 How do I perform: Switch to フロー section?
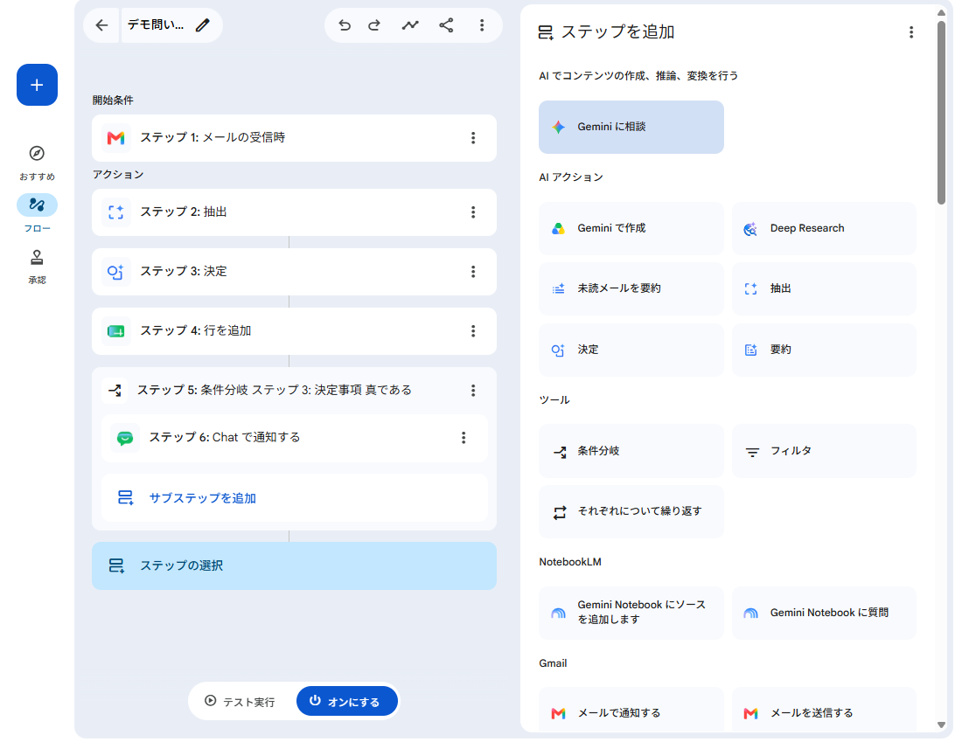pos(37,213)
